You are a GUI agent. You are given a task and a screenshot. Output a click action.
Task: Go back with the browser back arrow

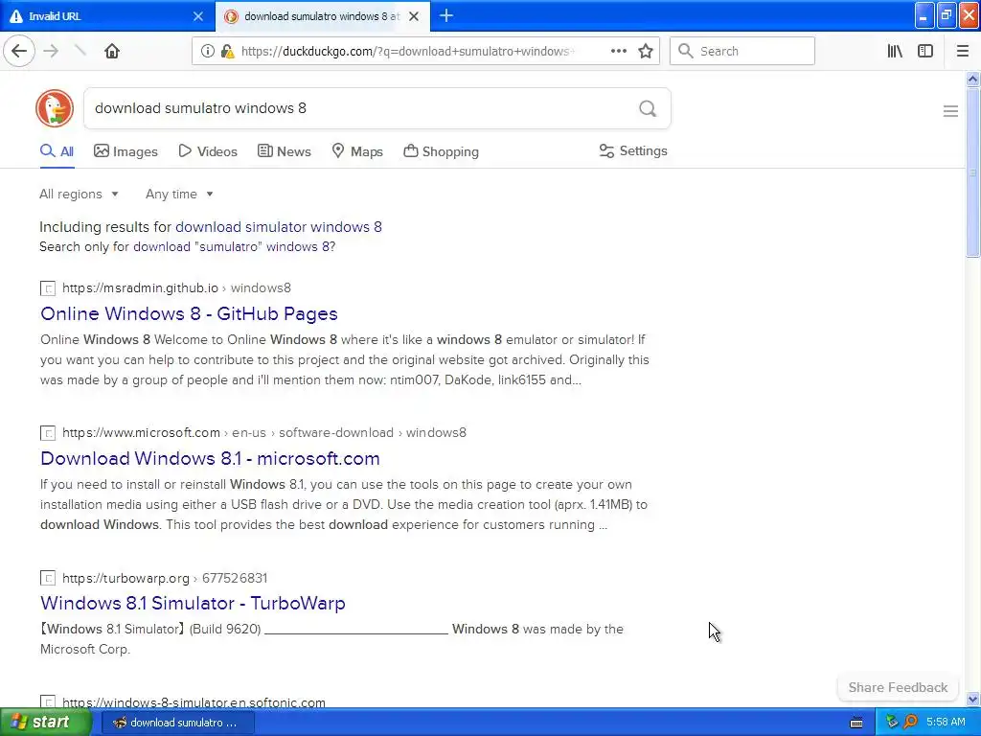point(19,51)
